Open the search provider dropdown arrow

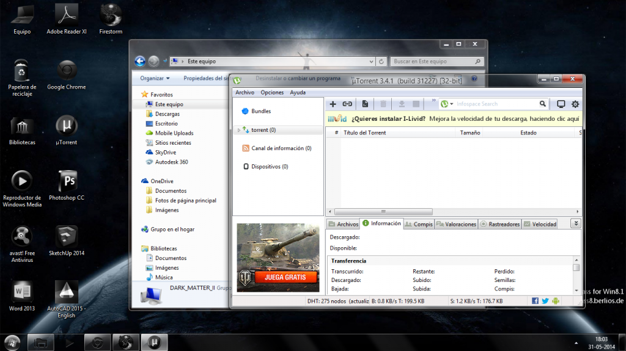452,104
